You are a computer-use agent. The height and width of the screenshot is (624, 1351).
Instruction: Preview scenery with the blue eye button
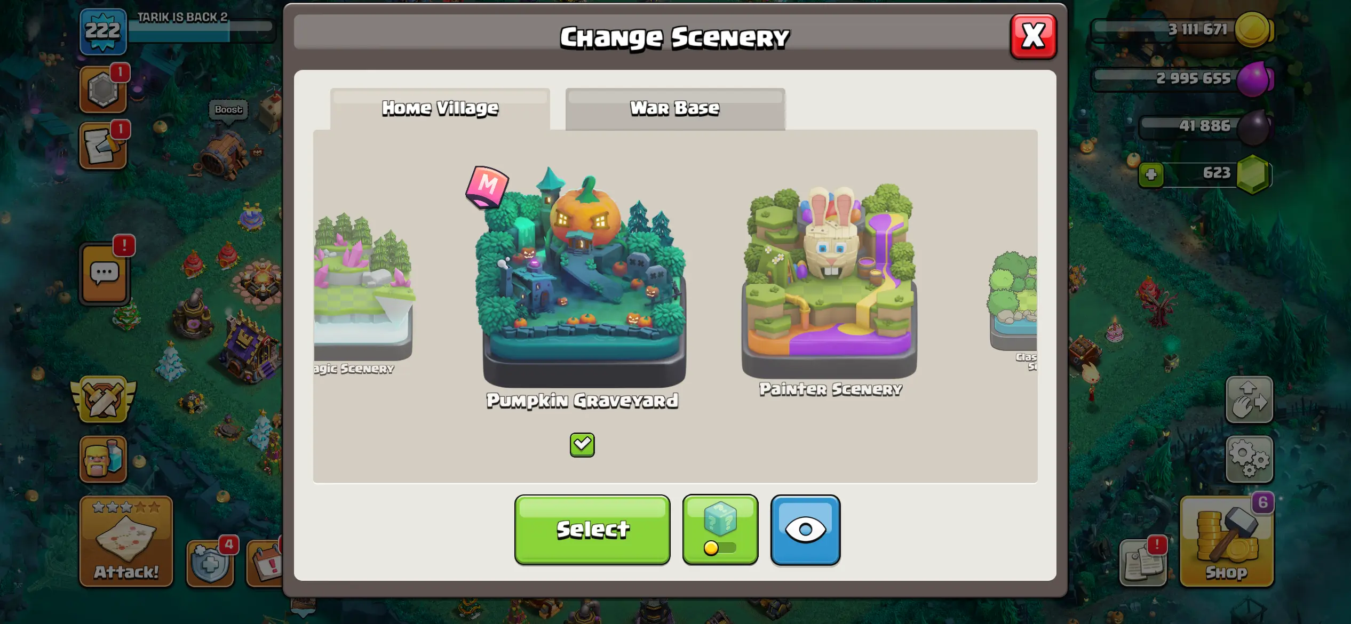805,530
